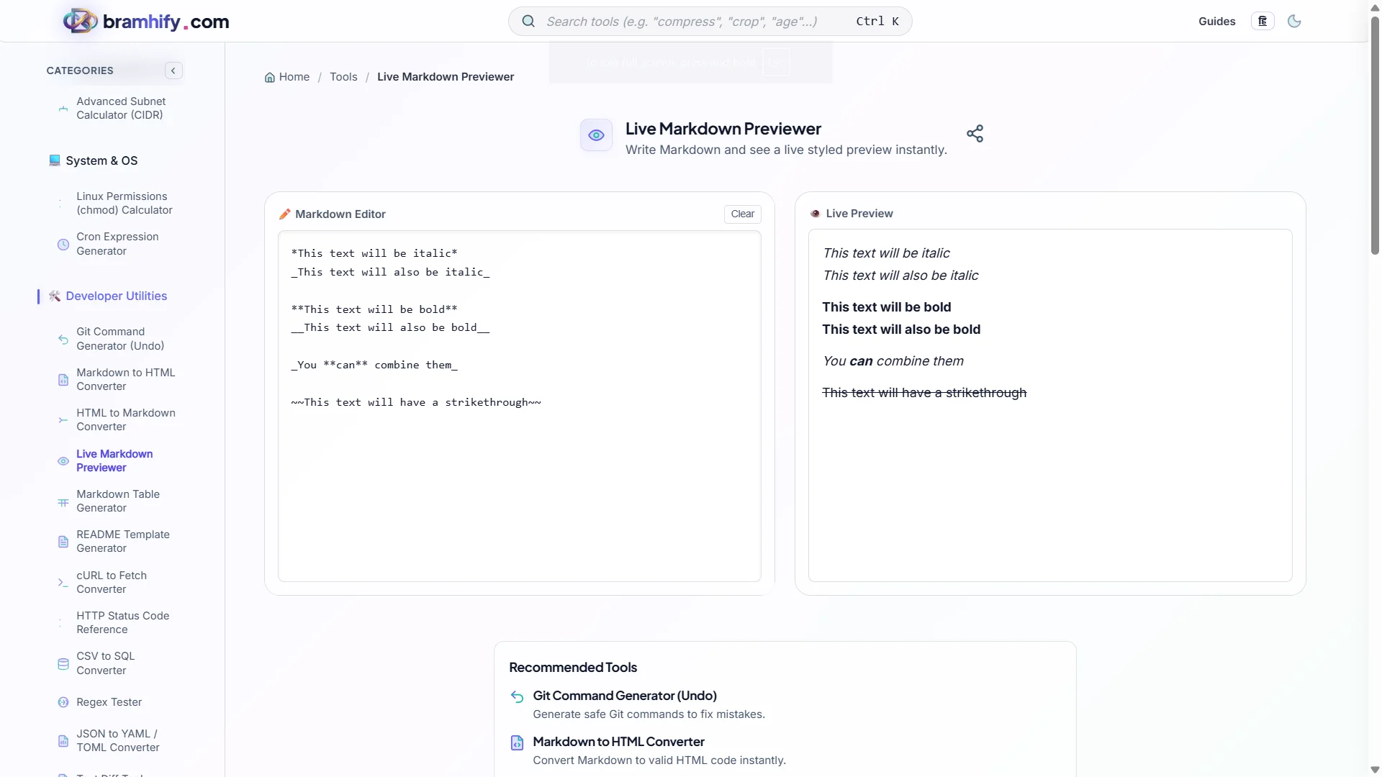Screen dimensions: 1382x777
Task: Click the README Template Generator sidebar icon
Action: (x=63, y=542)
